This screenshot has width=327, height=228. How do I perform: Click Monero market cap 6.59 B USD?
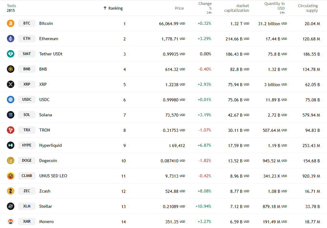(240, 222)
